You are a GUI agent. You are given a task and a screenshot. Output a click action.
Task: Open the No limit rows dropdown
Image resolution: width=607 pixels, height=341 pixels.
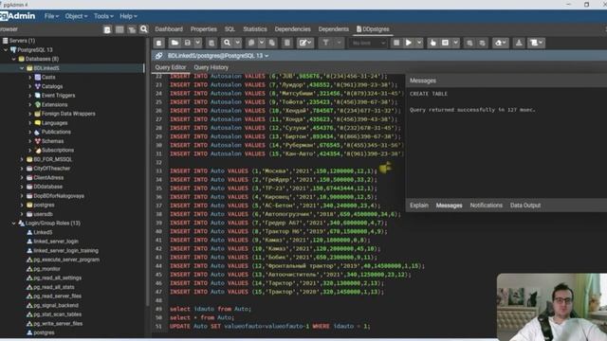click(x=368, y=43)
